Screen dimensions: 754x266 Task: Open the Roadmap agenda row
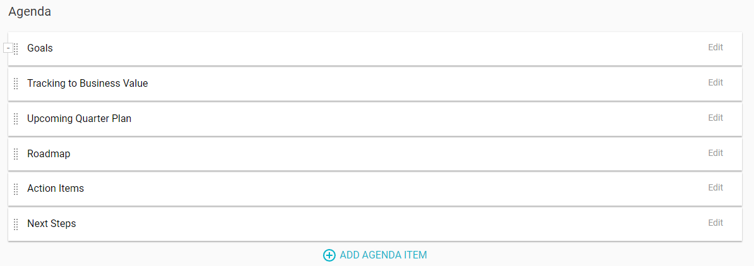(49, 153)
